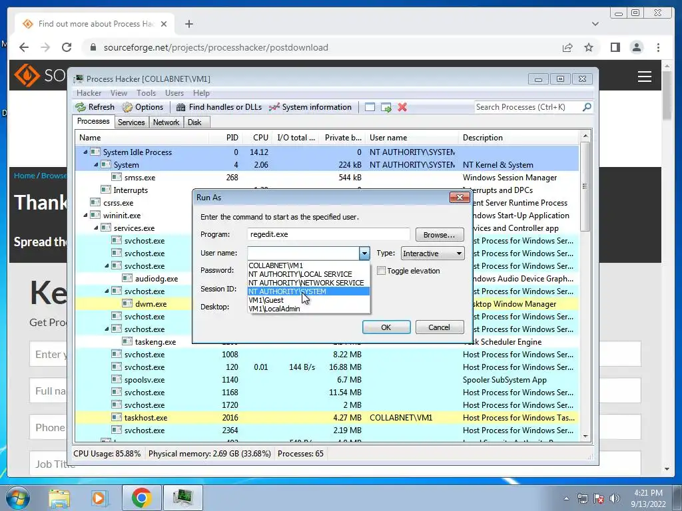Open a new Chrome tab
The image size is (682, 511).
coord(188,24)
